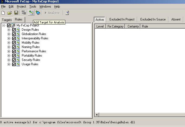Uncheck the Usage Rules checkbox
This screenshot has height=127, width=185.
[14, 64]
